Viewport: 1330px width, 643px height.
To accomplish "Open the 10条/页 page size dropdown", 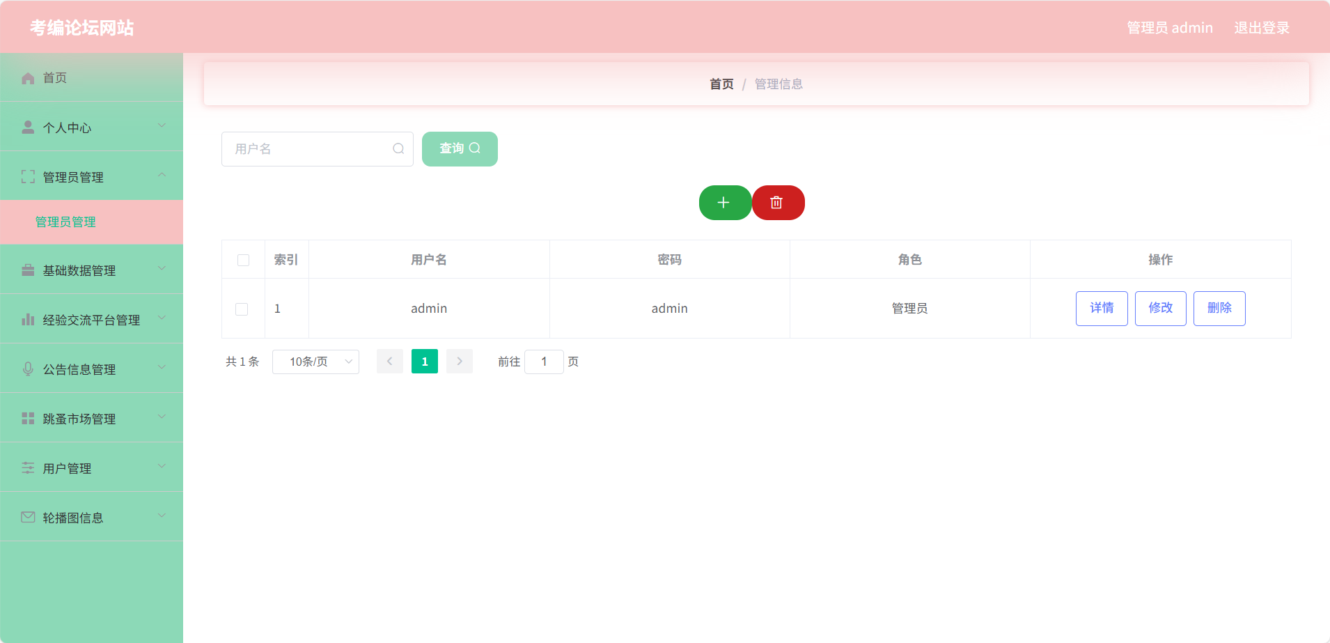I will click(315, 362).
